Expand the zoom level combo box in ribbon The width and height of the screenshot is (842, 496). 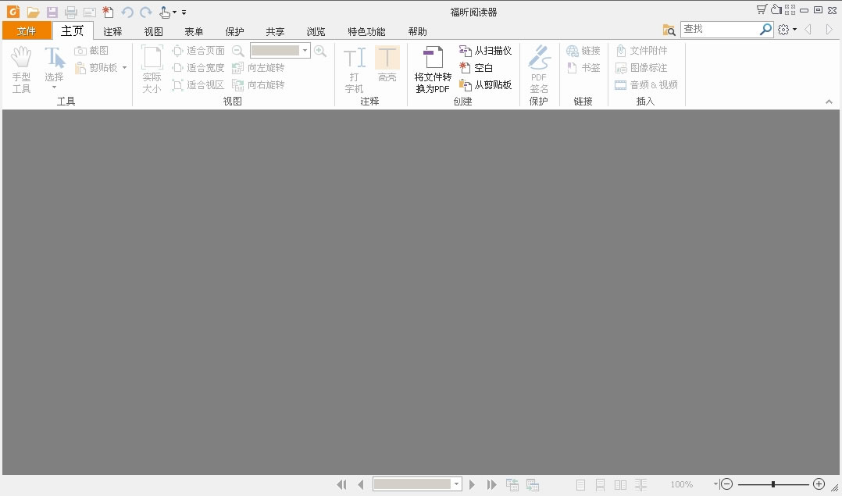(x=305, y=51)
